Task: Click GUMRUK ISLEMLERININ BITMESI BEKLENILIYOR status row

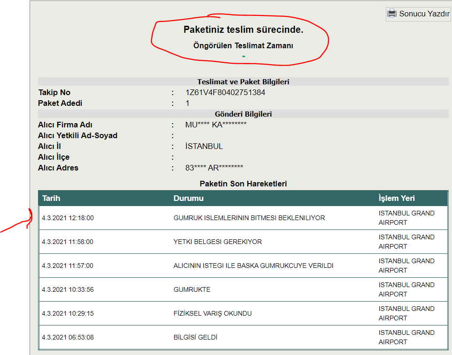Action: (x=243, y=218)
